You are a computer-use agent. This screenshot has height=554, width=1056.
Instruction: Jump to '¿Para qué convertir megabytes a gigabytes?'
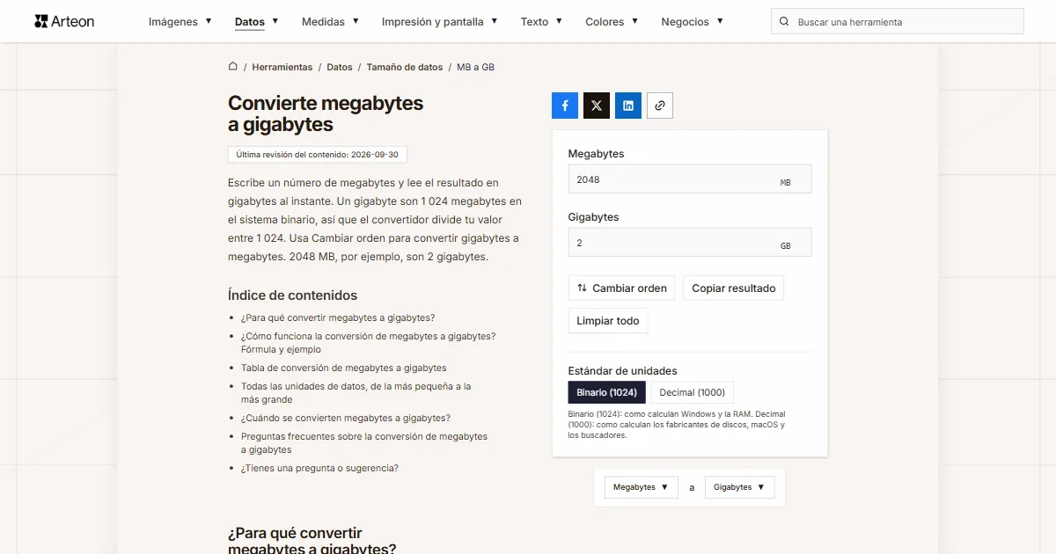tap(338, 318)
